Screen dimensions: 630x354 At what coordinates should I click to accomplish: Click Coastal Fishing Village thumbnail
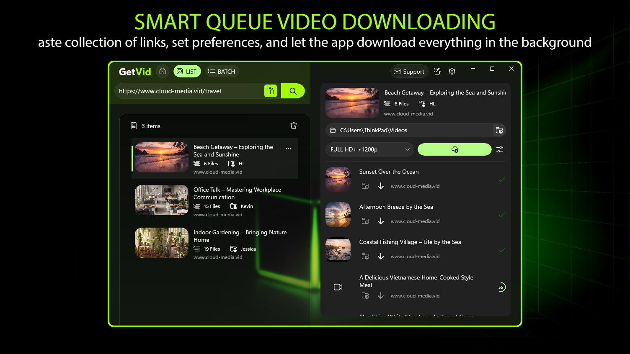[338, 250]
